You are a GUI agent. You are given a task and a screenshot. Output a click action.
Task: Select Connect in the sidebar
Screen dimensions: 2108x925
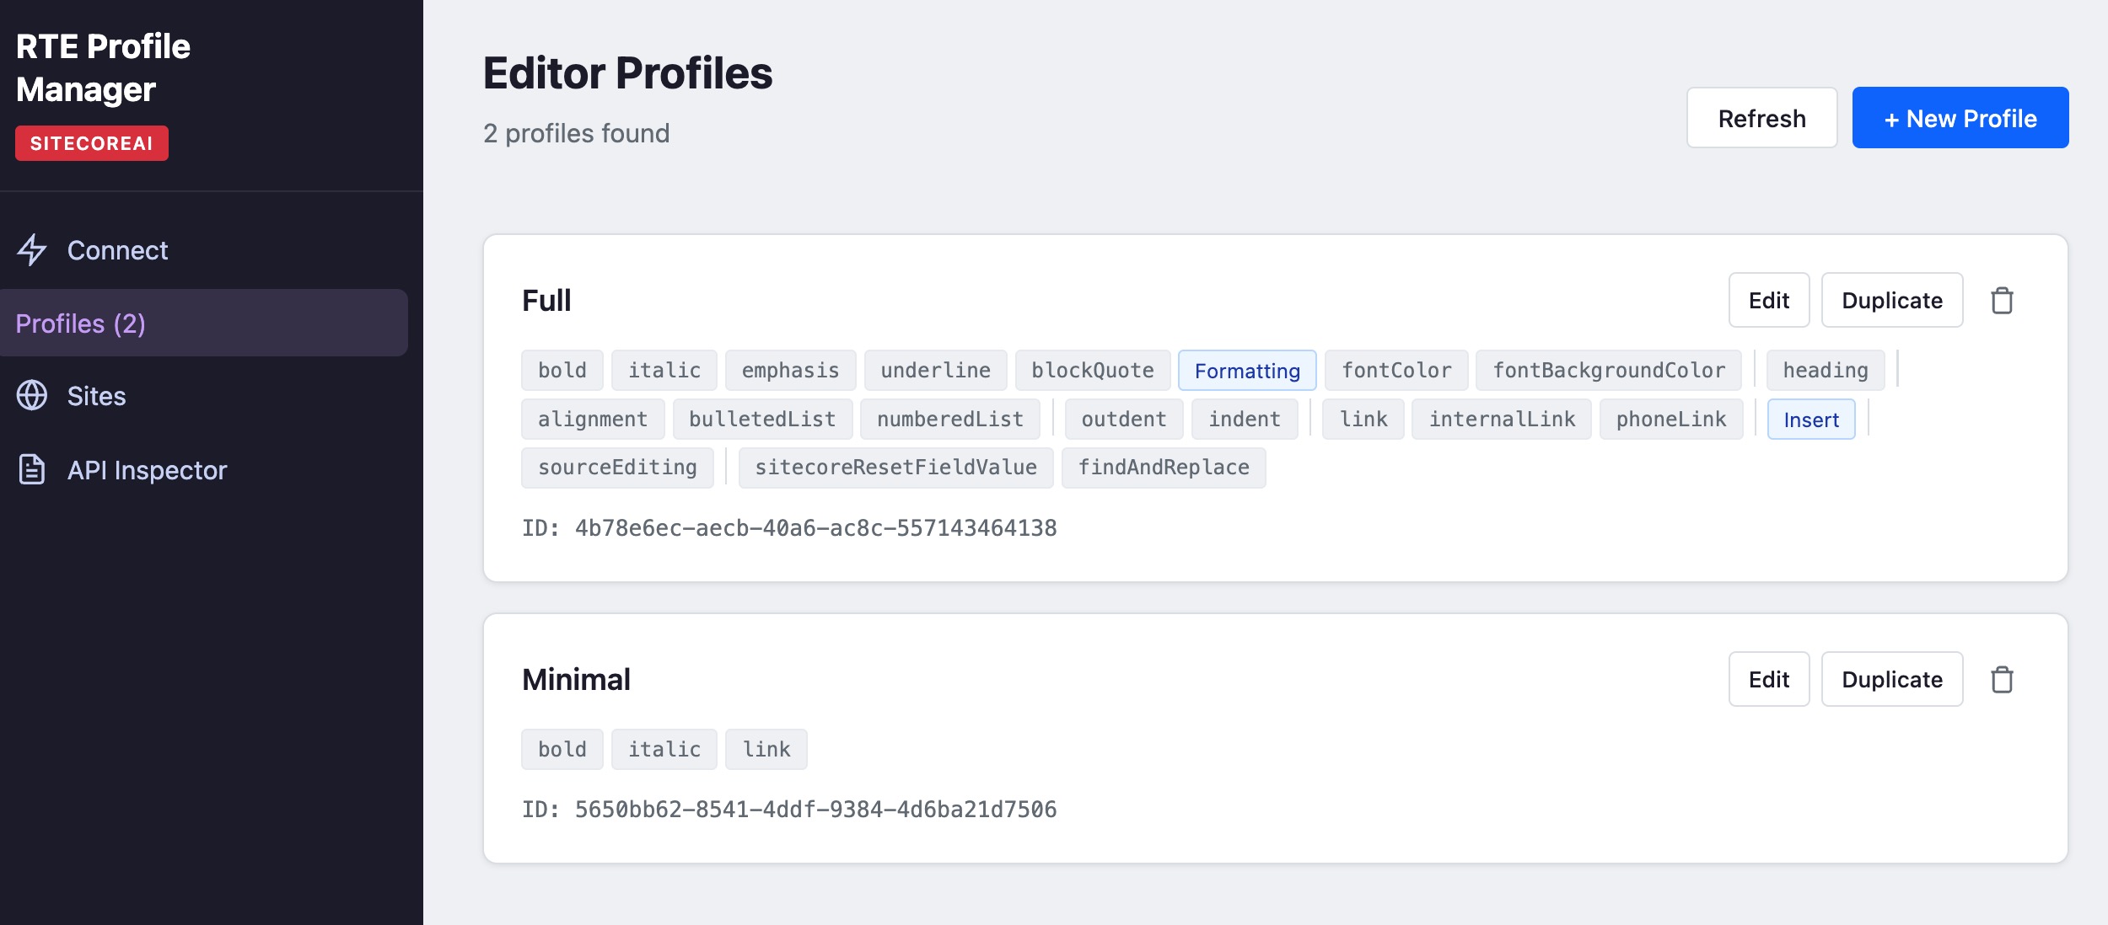tap(117, 249)
